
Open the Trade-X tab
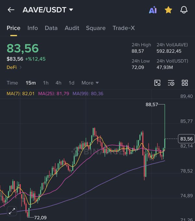pos(124,28)
